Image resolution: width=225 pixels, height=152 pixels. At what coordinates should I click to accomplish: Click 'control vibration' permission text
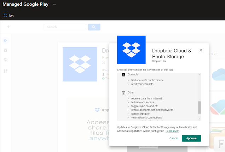141,114
